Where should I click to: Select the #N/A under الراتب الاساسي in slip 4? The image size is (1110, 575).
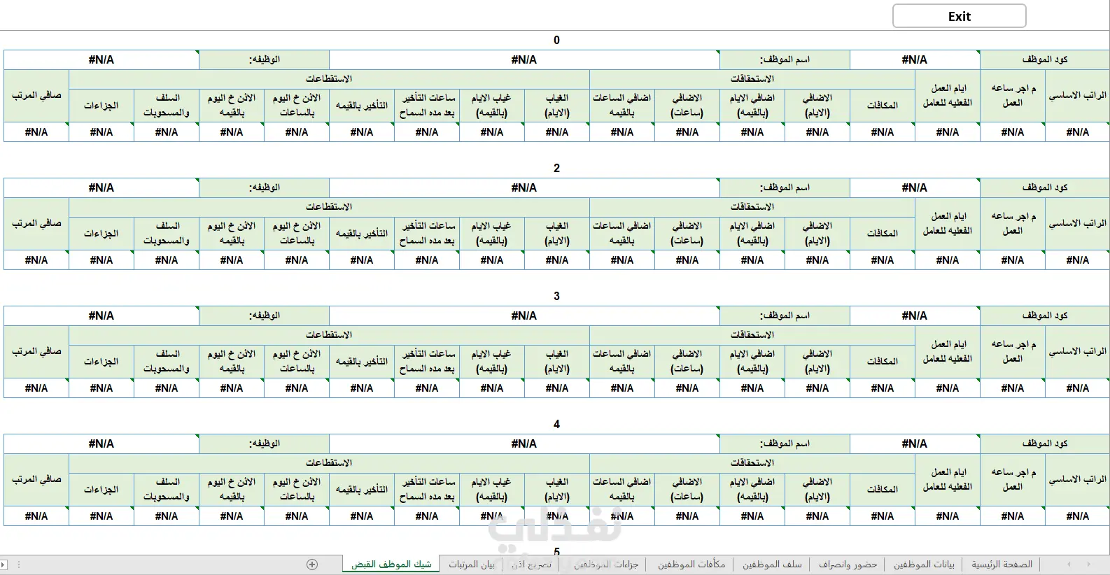[1077, 516]
